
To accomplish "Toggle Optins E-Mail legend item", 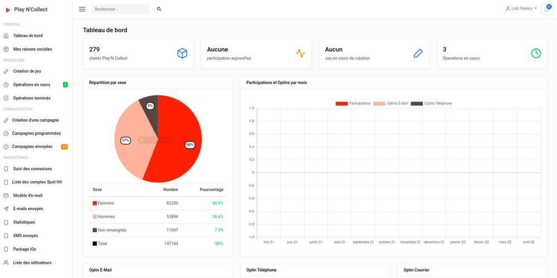I will tap(391, 103).
